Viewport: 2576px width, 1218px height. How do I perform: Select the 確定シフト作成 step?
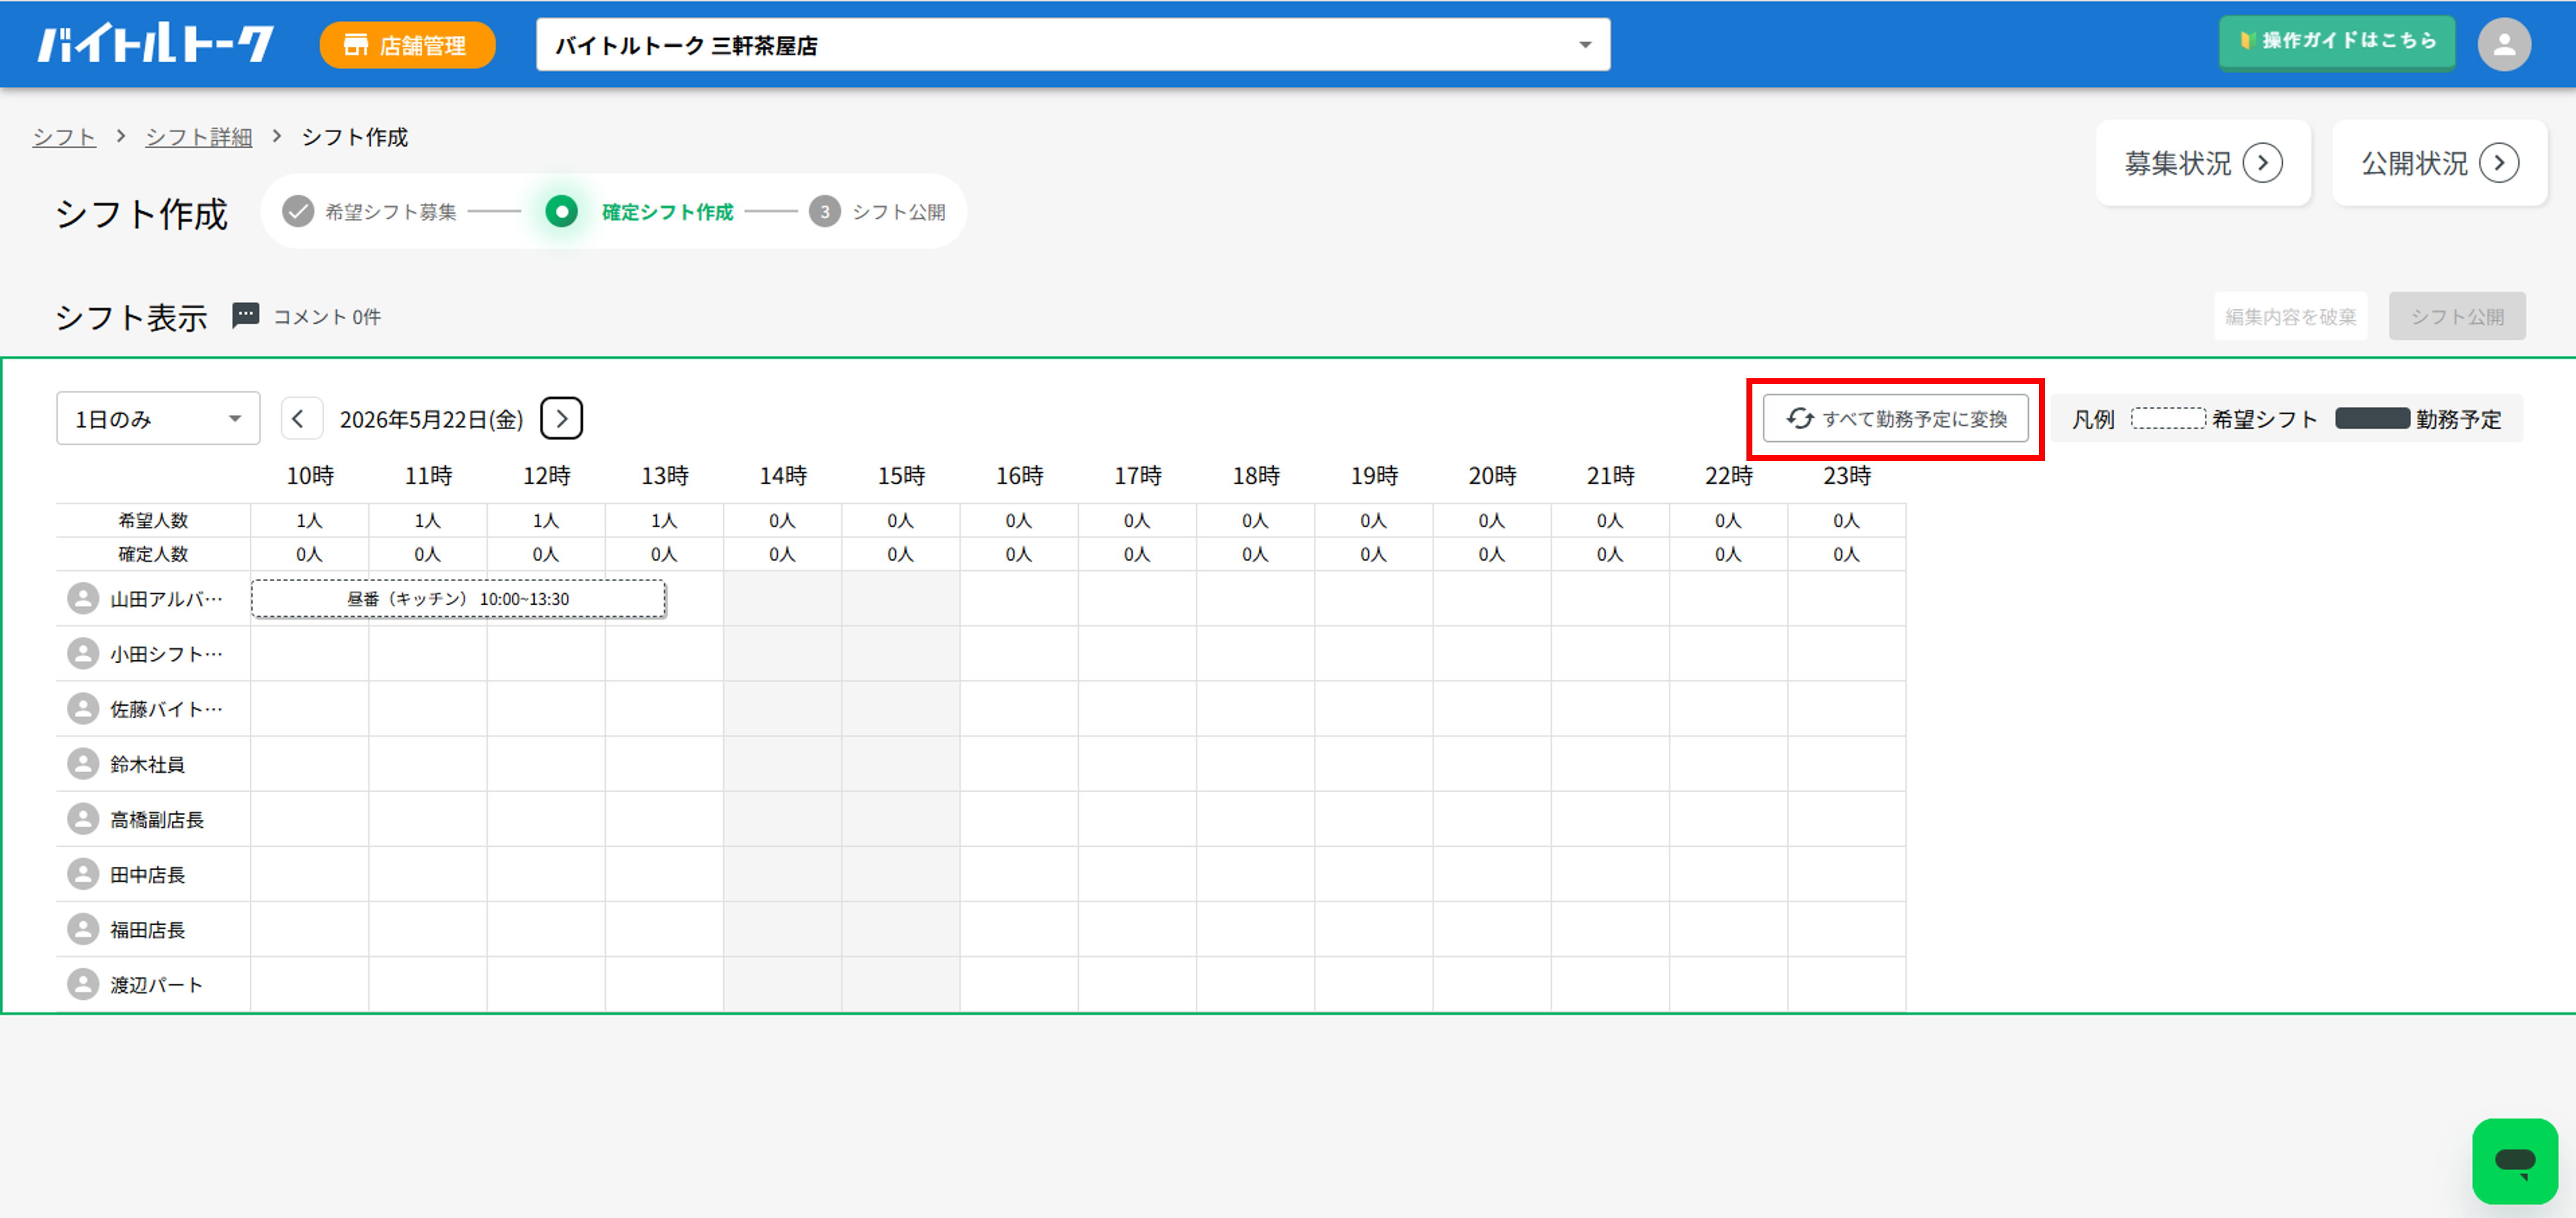click(640, 212)
